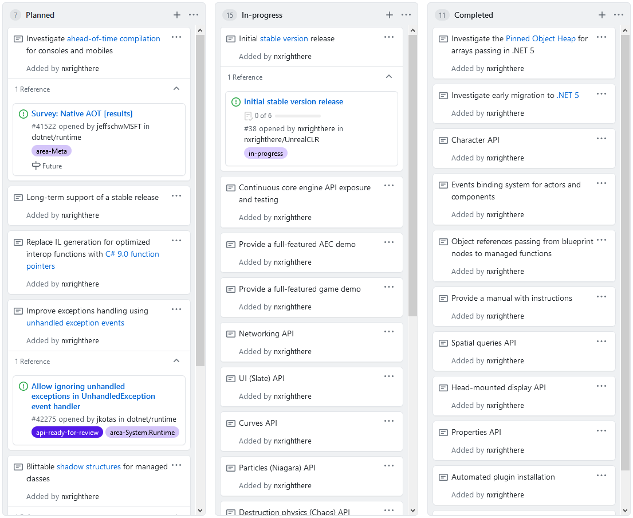Open the shadow structures link
Screen dimensions: 633x518
[x=88, y=467]
